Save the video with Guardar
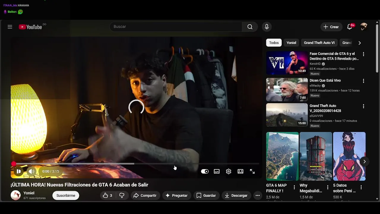The height and width of the screenshot is (214, 380). point(206,196)
